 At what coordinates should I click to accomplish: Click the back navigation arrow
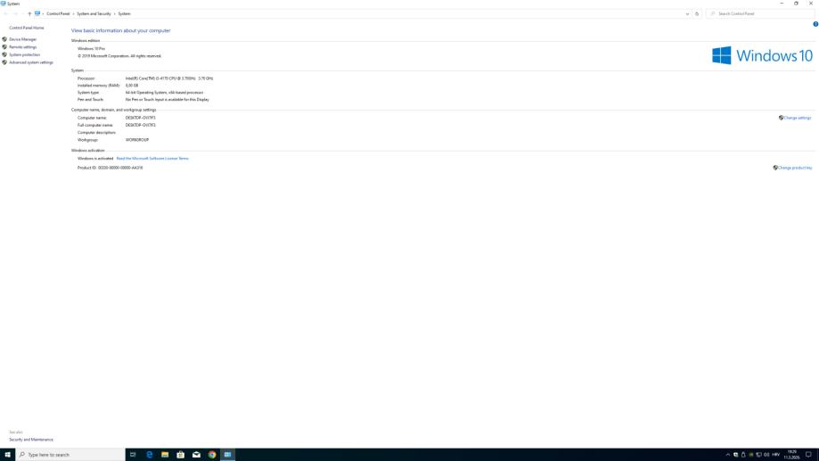pos(5,13)
